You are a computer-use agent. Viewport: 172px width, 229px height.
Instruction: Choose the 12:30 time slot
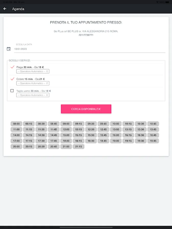[x=91, y=130]
